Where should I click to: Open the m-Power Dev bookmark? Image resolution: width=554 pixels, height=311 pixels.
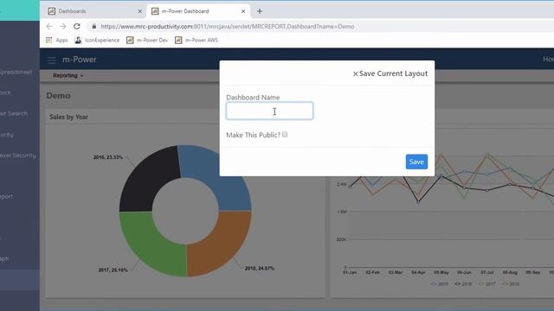147,41
